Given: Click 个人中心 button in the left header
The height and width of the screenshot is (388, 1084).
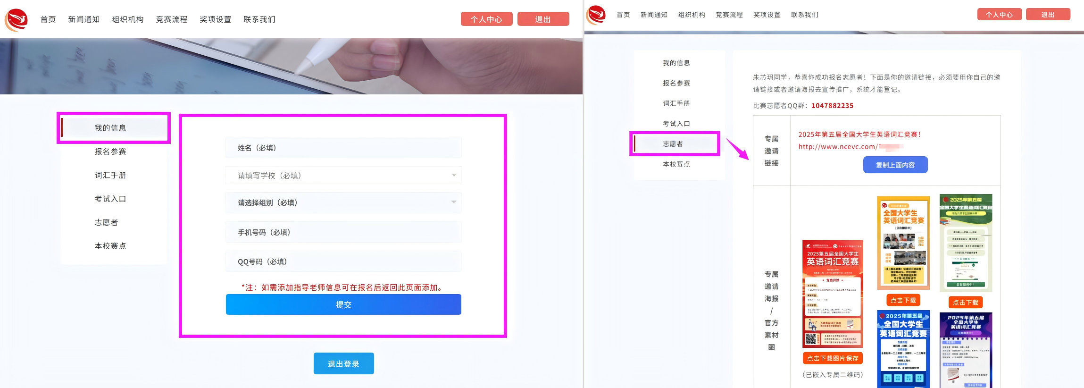Looking at the screenshot, I should (x=486, y=19).
